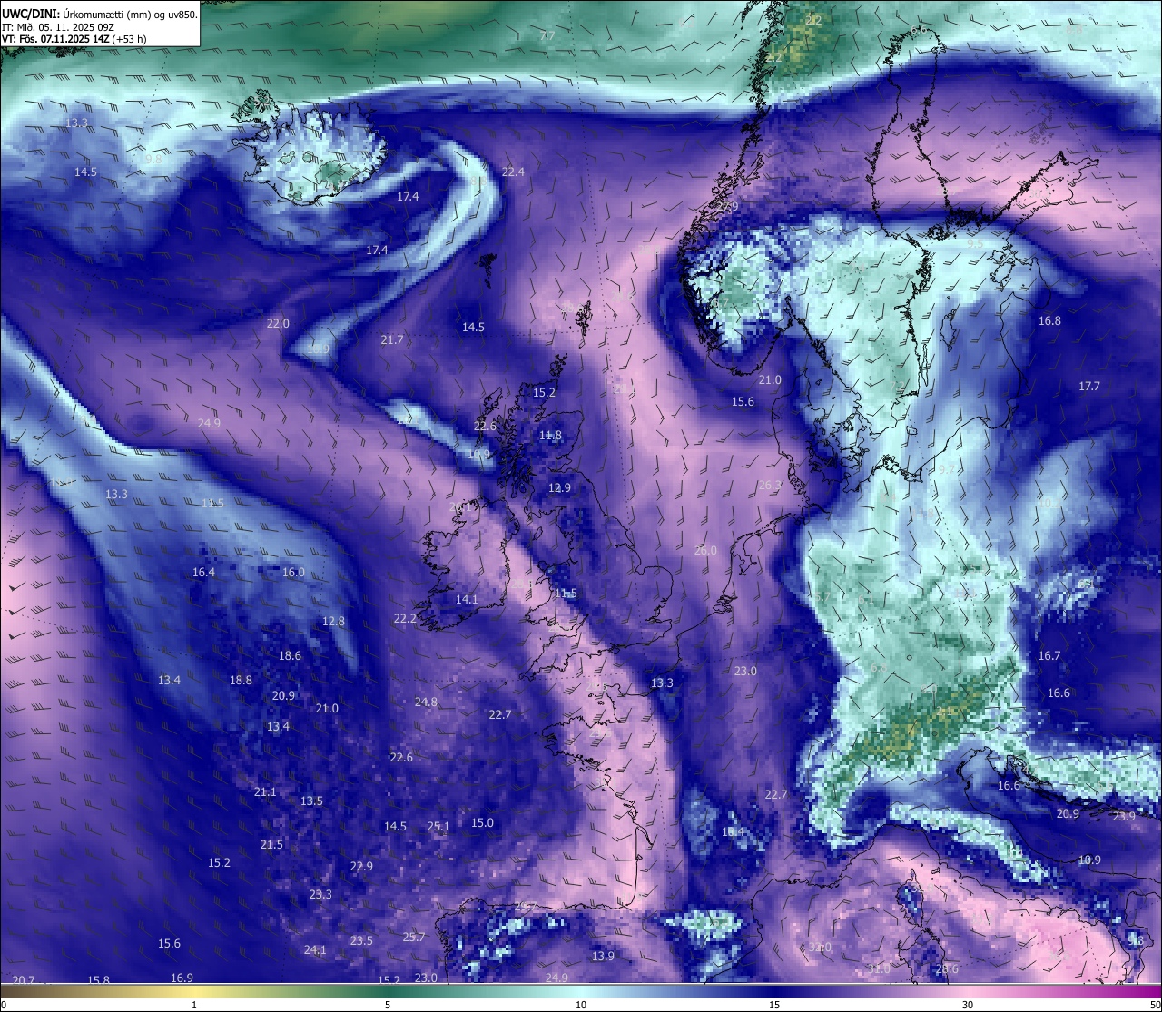Click the 16.8 value on the eastern edge
This screenshot has width=1162, height=1012.
1049,320
